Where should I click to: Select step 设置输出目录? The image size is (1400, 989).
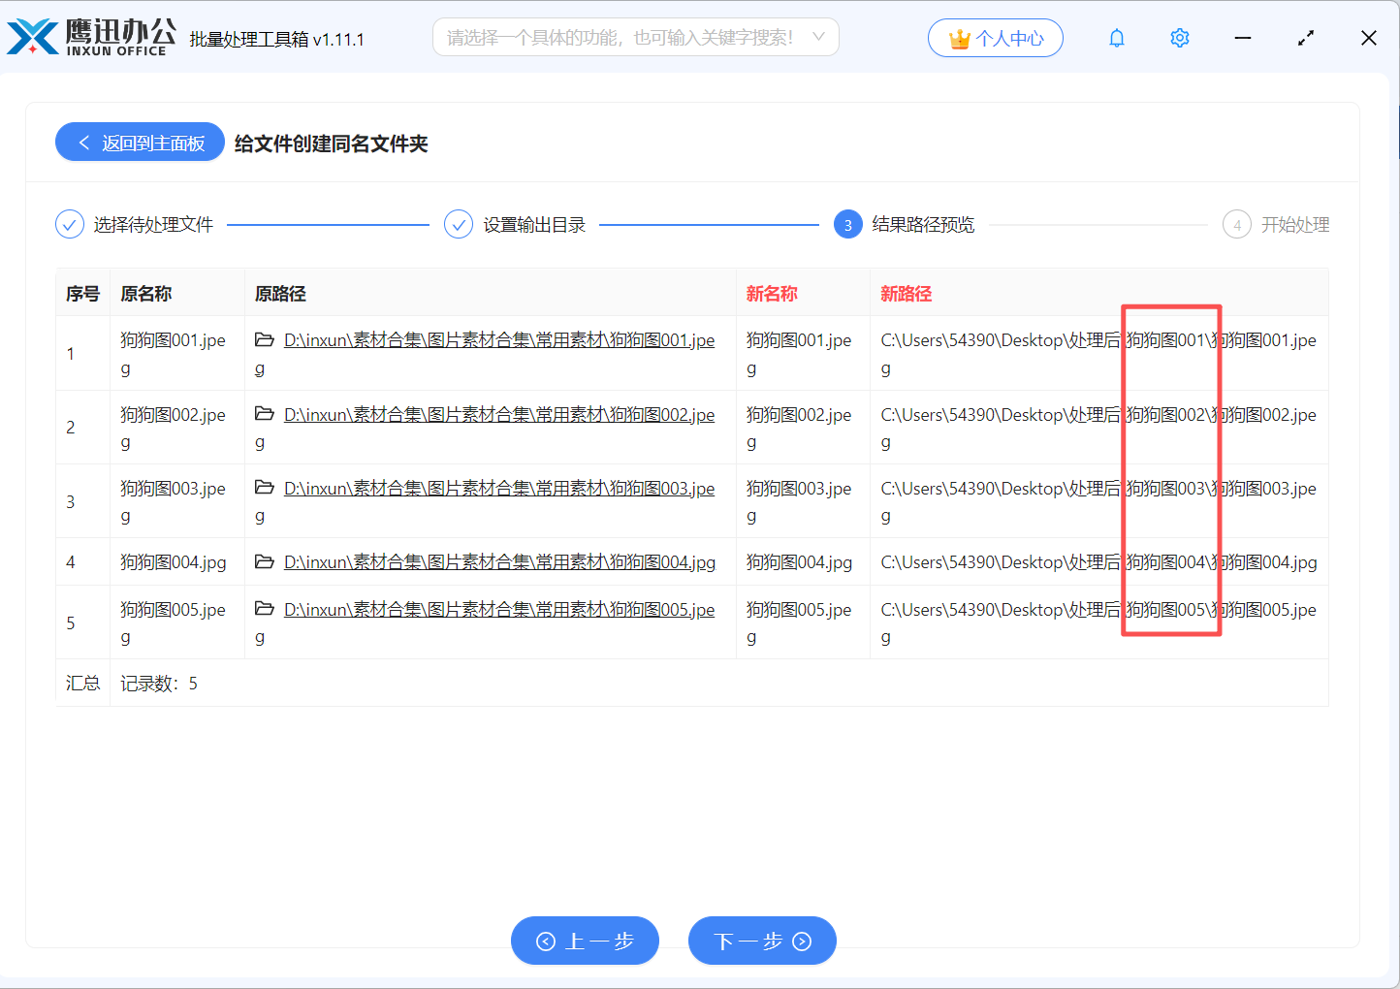tap(516, 225)
